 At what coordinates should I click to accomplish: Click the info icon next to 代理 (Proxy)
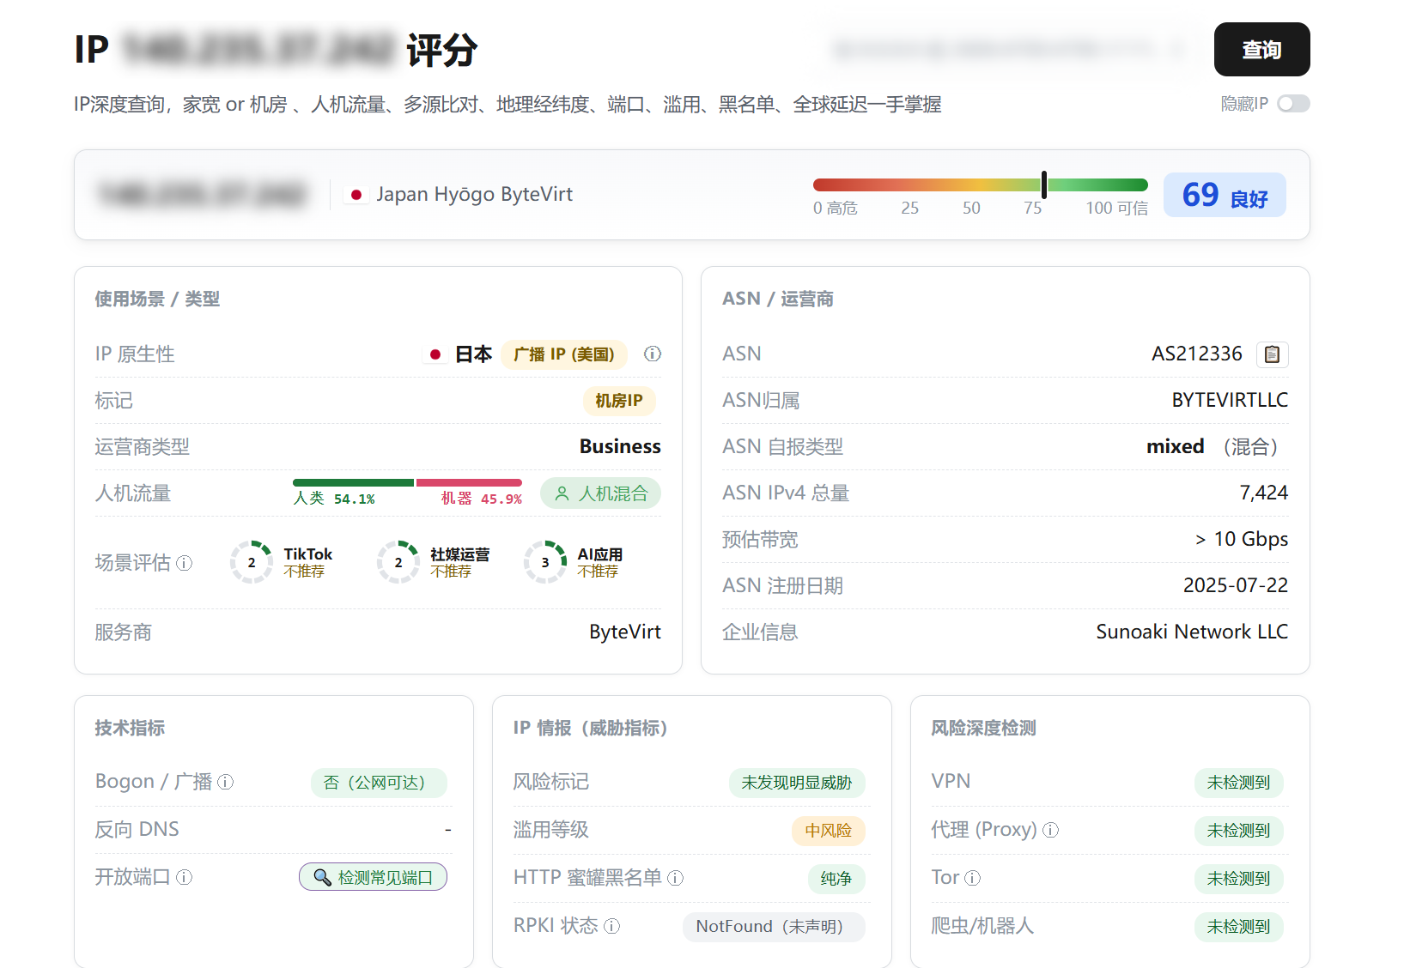(1051, 830)
